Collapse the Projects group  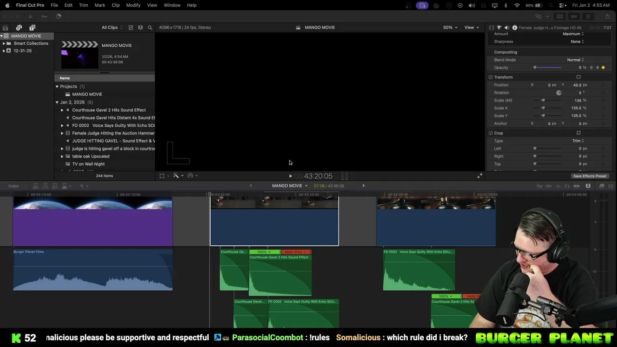pos(57,87)
